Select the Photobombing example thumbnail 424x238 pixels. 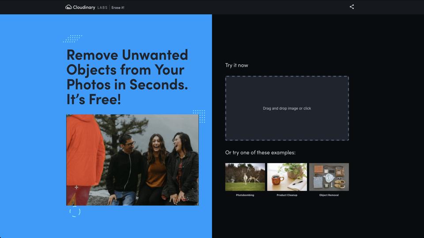(245, 177)
